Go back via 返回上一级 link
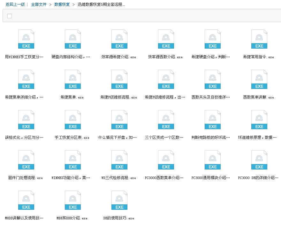This screenshot has width=281, height=228. [15, 4]
